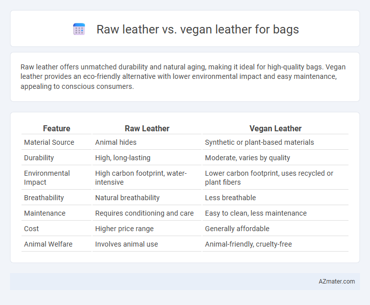Select the 'High, long-lasting' cell
Viewport: 370px width, 305px height.
[122, 158]
